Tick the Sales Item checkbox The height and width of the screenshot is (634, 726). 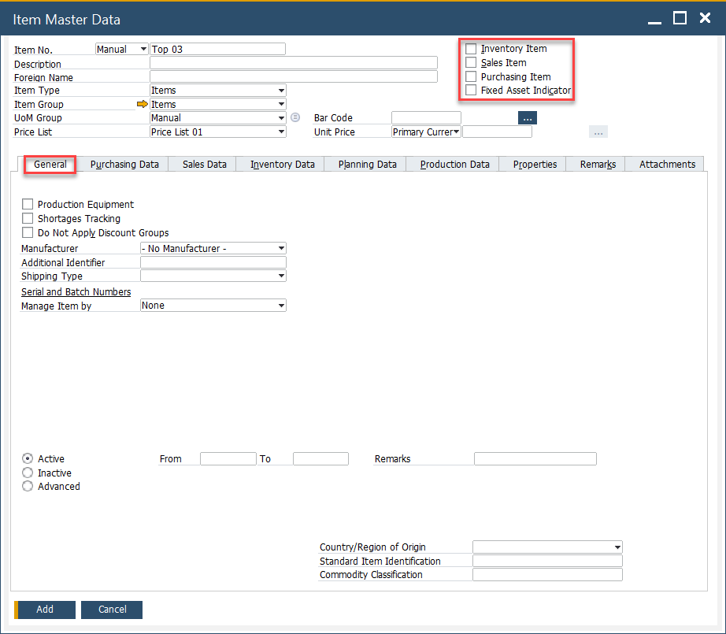(x=471, y=63)
